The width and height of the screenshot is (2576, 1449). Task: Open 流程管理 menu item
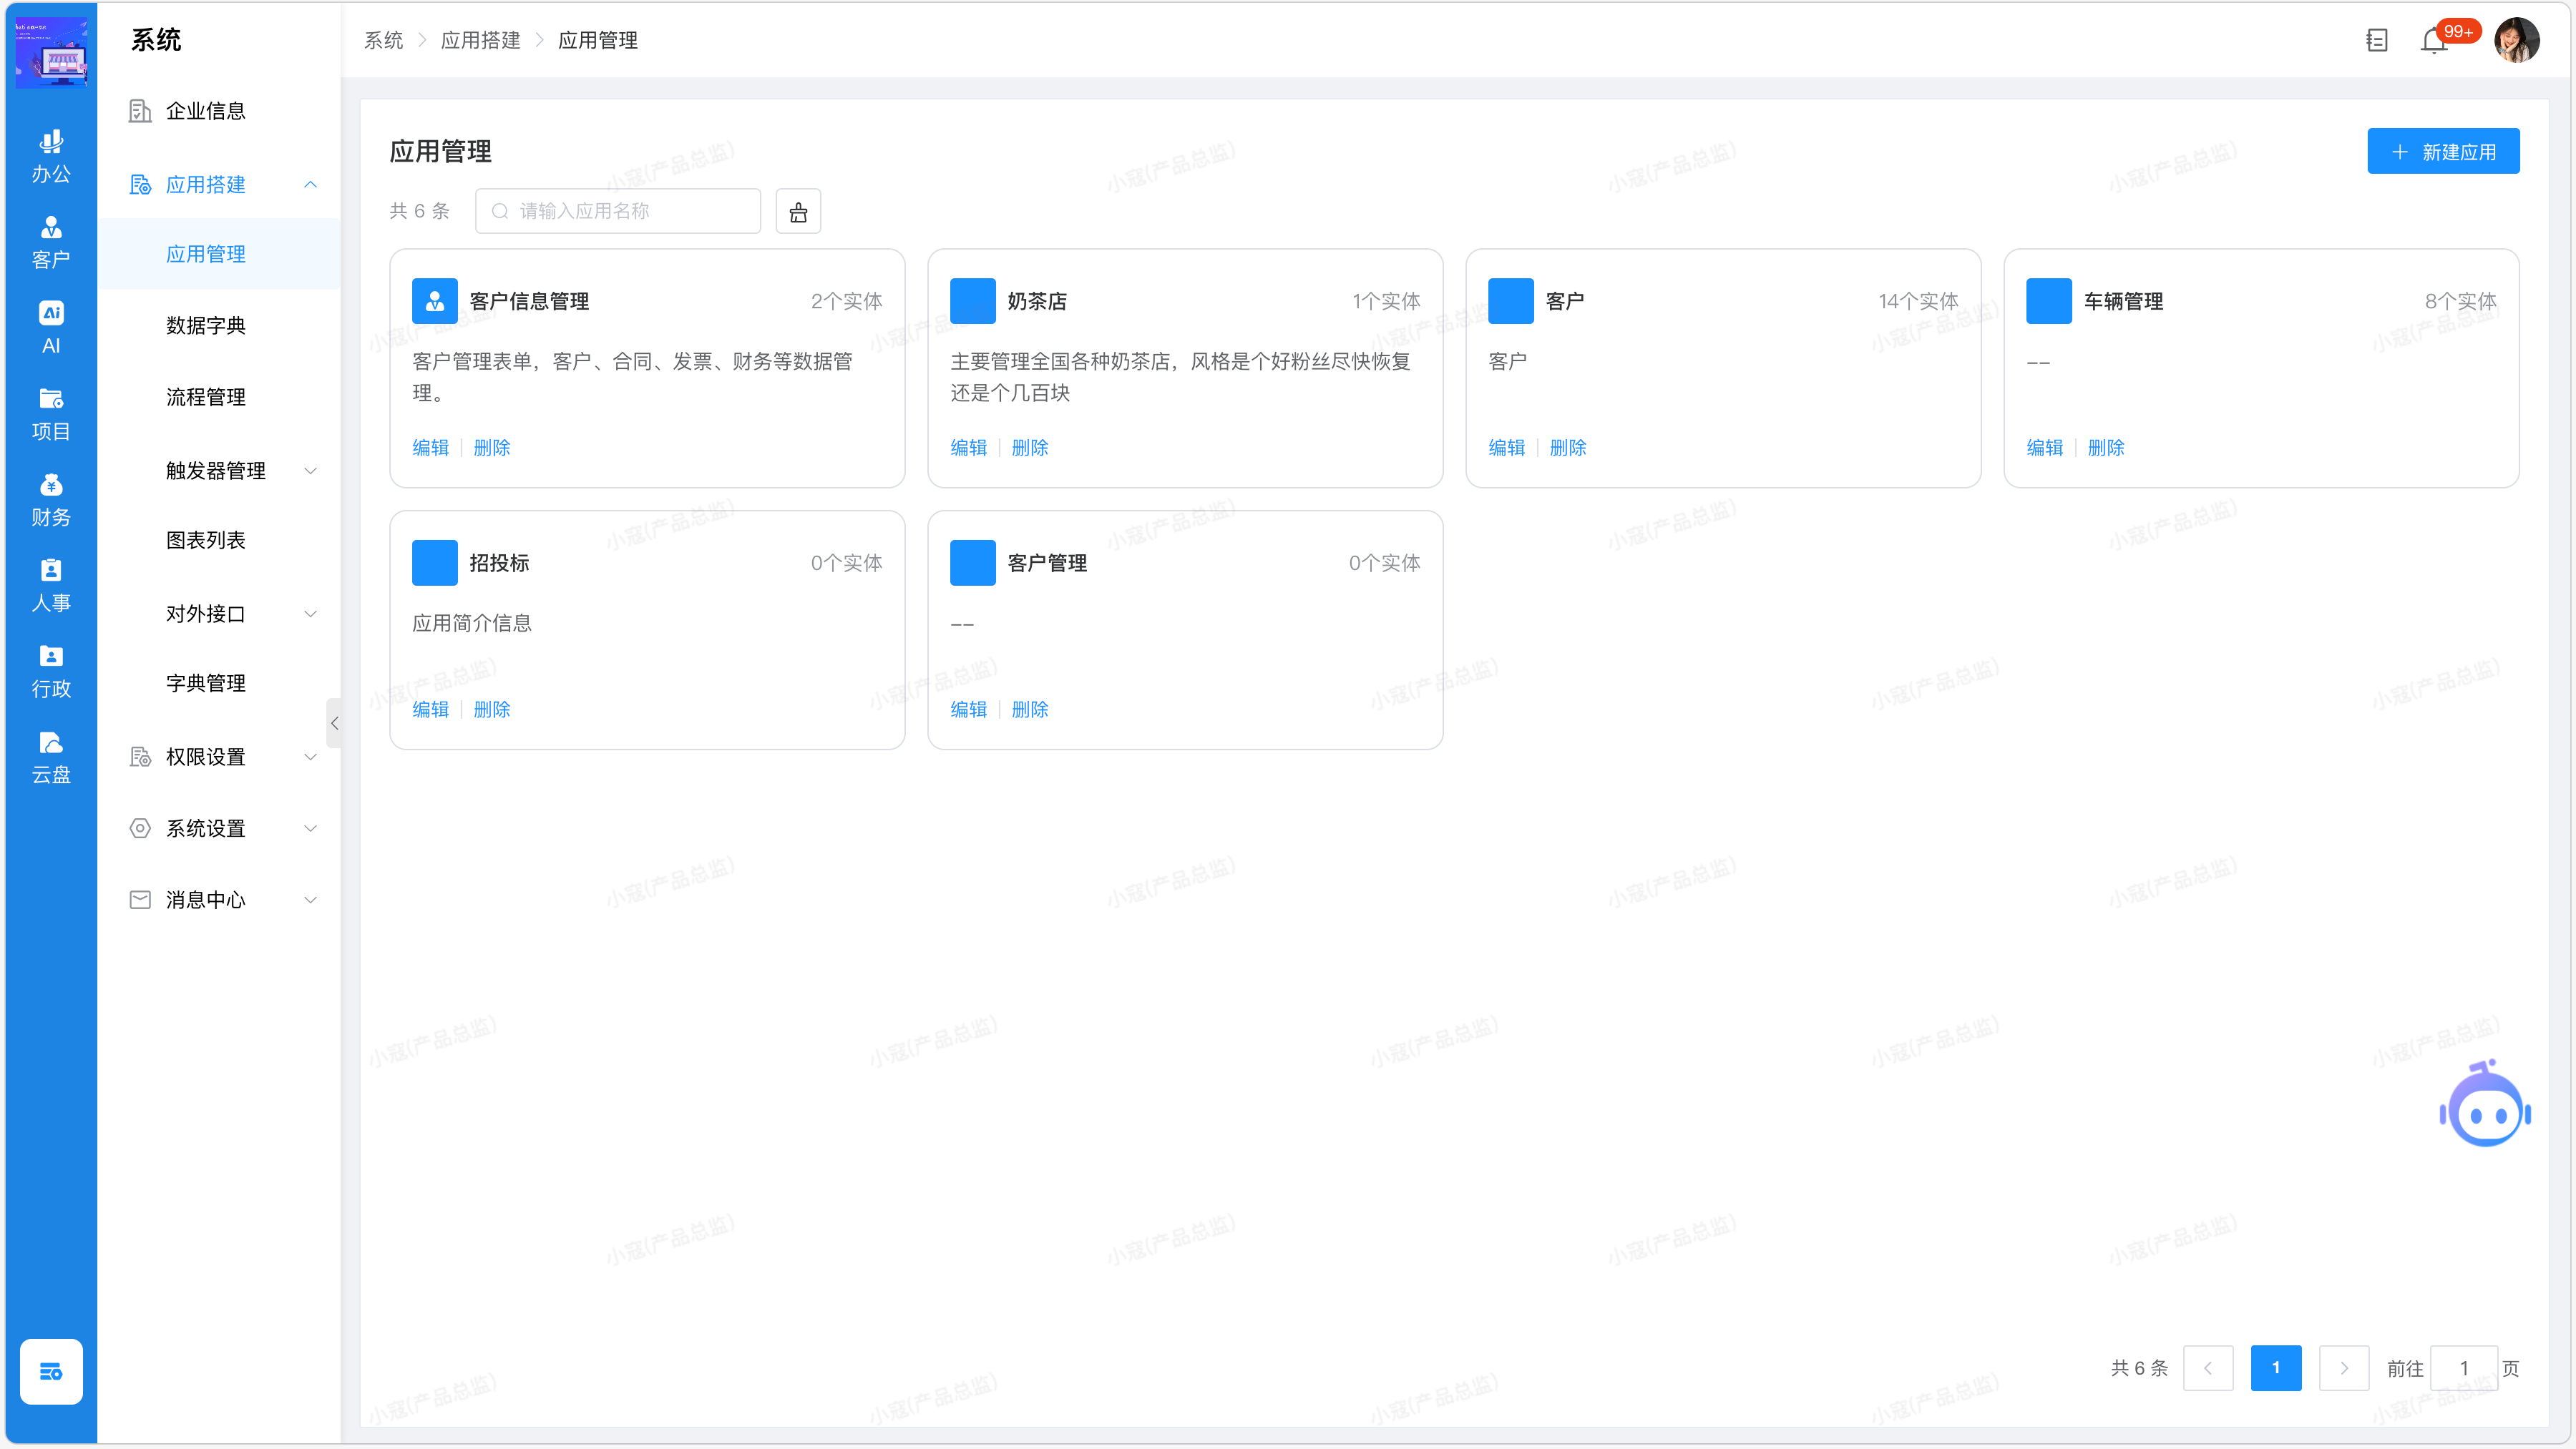pyautogui.click(x=206, y=398)
